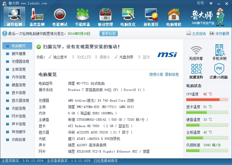Click the 微博分享 link
Image resolution: width=232 pixels, height=165 pixels.
point(156,74)
